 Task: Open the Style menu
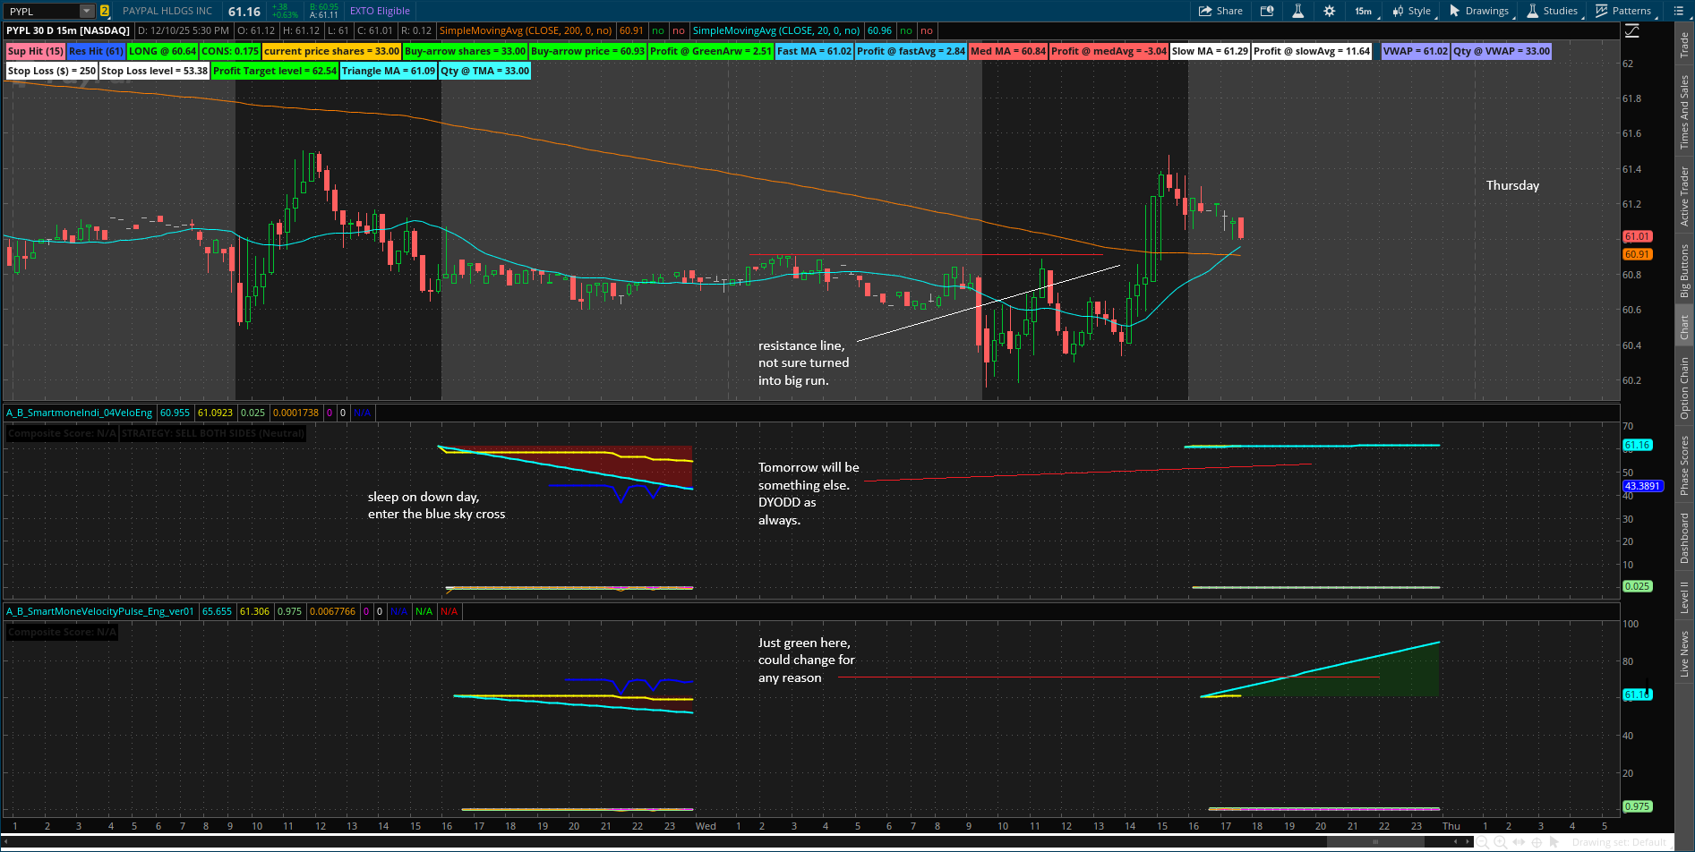point(1412,11)
